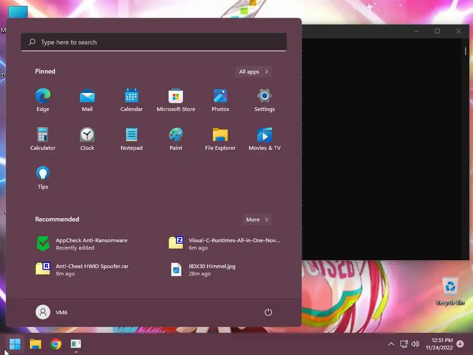Open the Calendar app
The height and width of the screenshot is (355, 473).
tap(132, 100)
